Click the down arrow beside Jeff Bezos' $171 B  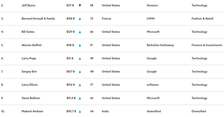pyautogui.click(x=80, y=6)
